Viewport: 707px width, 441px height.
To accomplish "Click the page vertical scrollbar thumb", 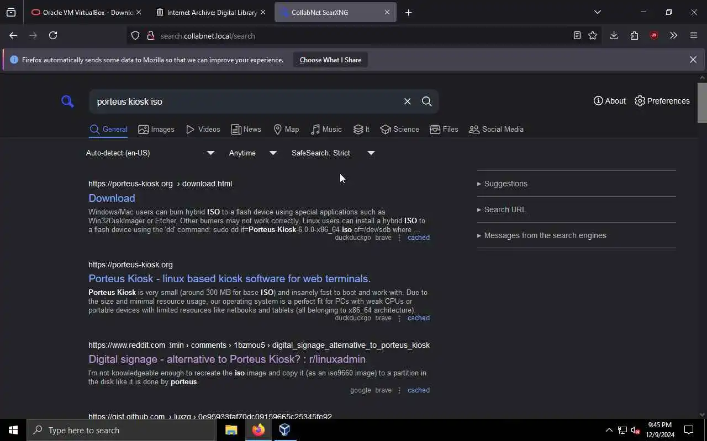I will (702, 103).
